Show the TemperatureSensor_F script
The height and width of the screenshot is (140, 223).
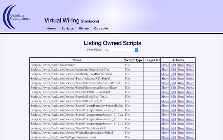click(165, 120)
